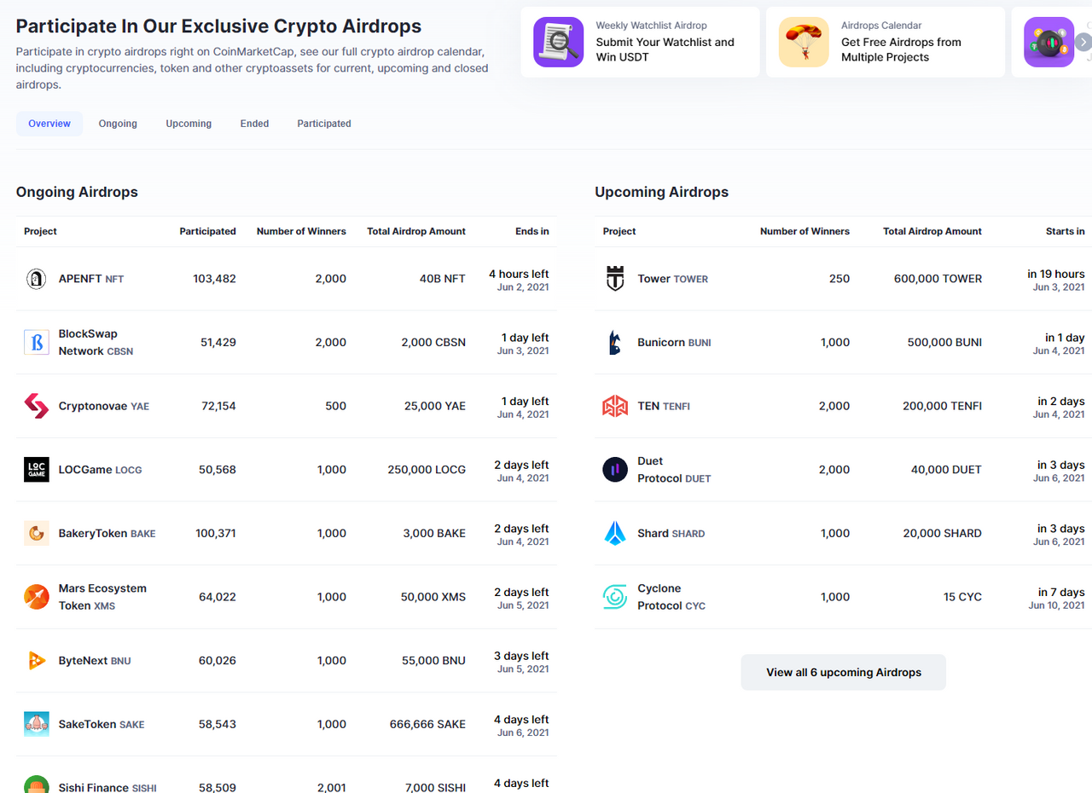Select the Overview tab

(49, 124)
